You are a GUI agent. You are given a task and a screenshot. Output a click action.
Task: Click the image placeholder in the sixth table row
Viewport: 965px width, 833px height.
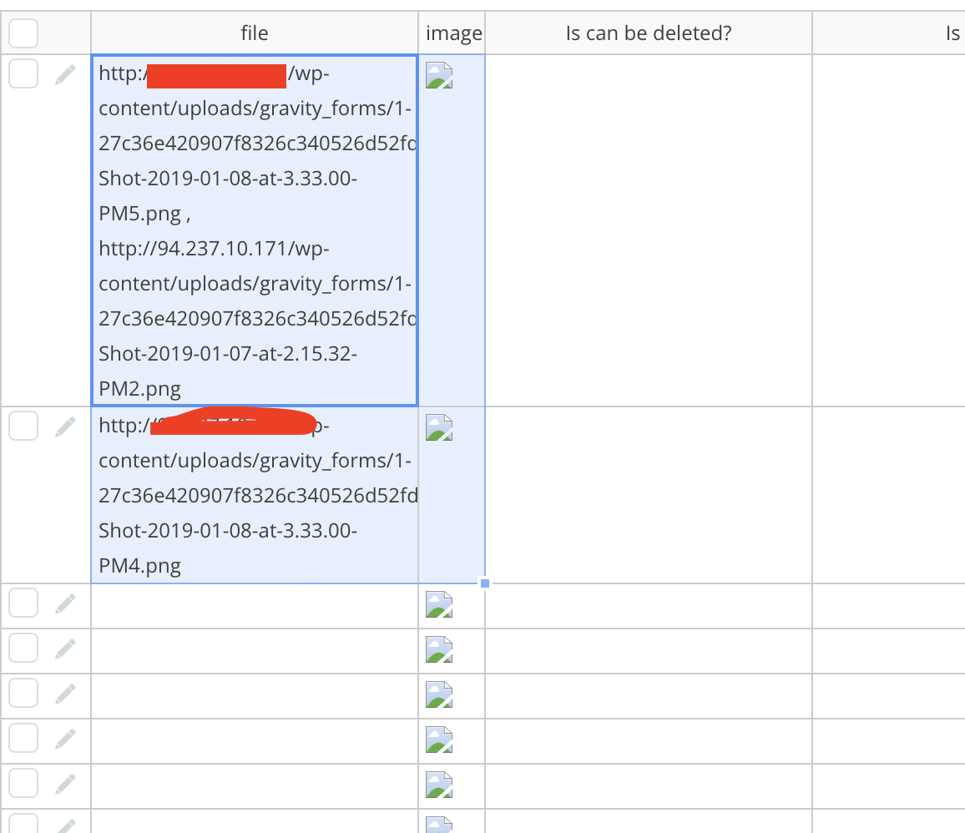(439, 740)
